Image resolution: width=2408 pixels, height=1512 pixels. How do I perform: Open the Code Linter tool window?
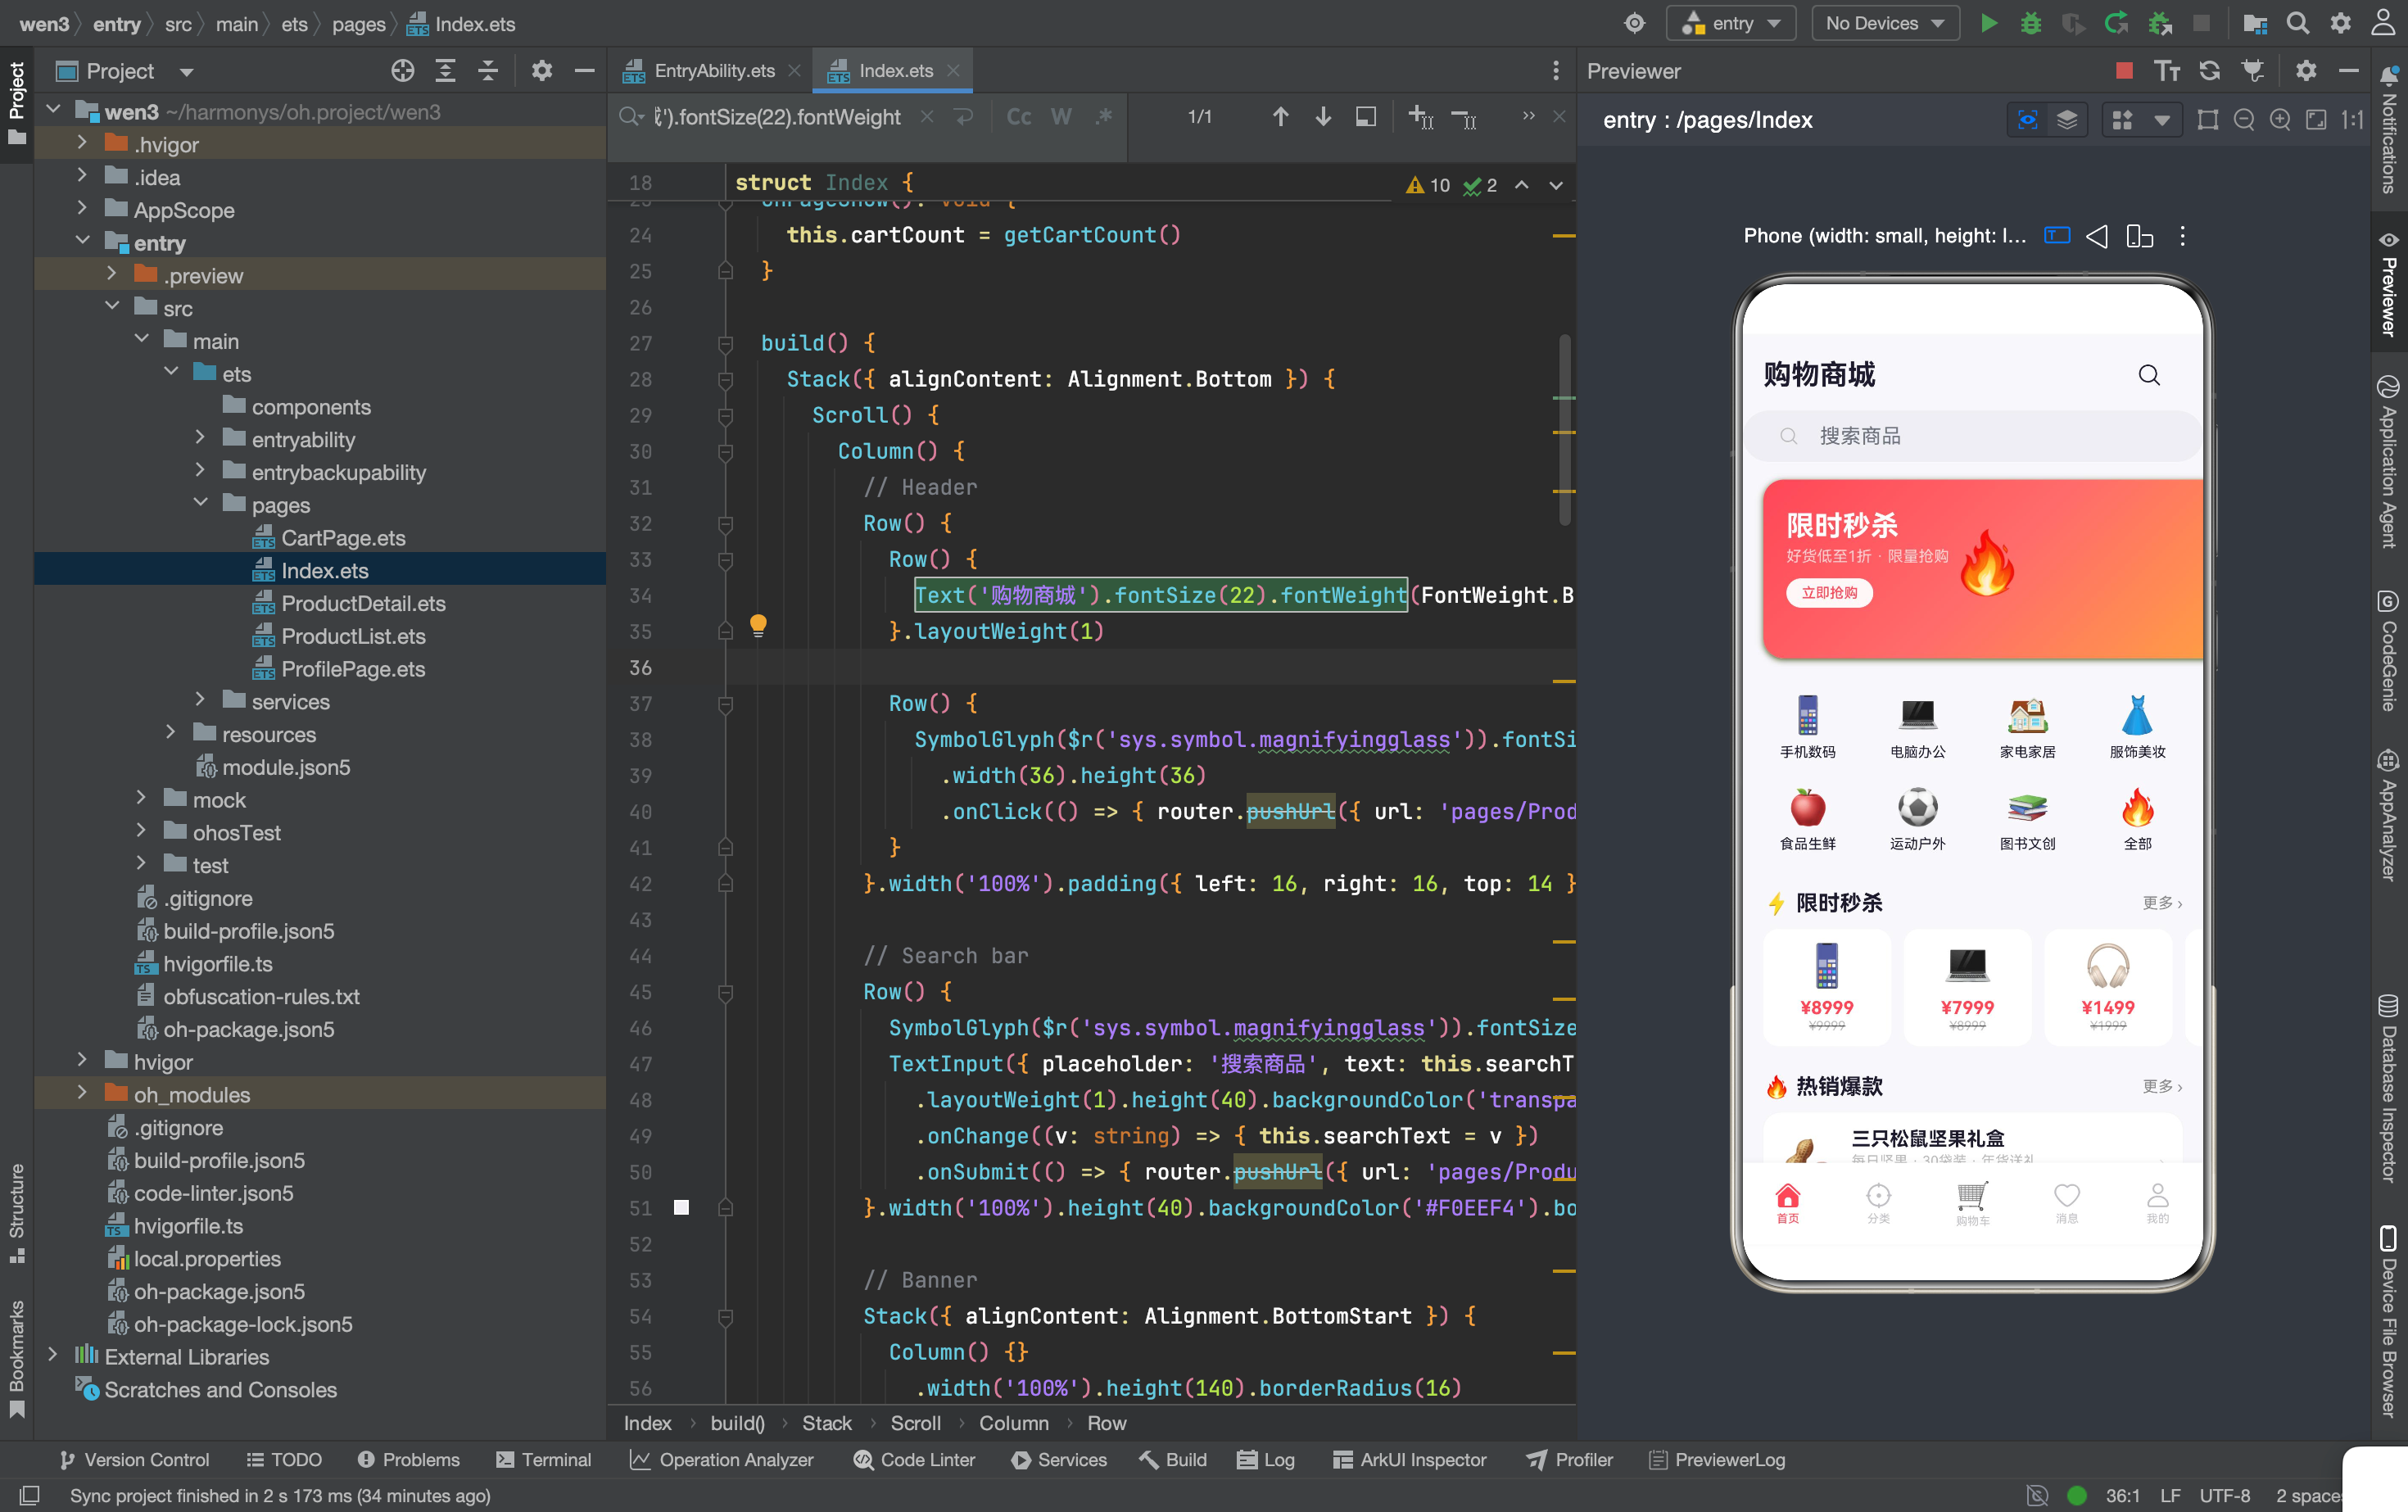(x=913, y=1459)
